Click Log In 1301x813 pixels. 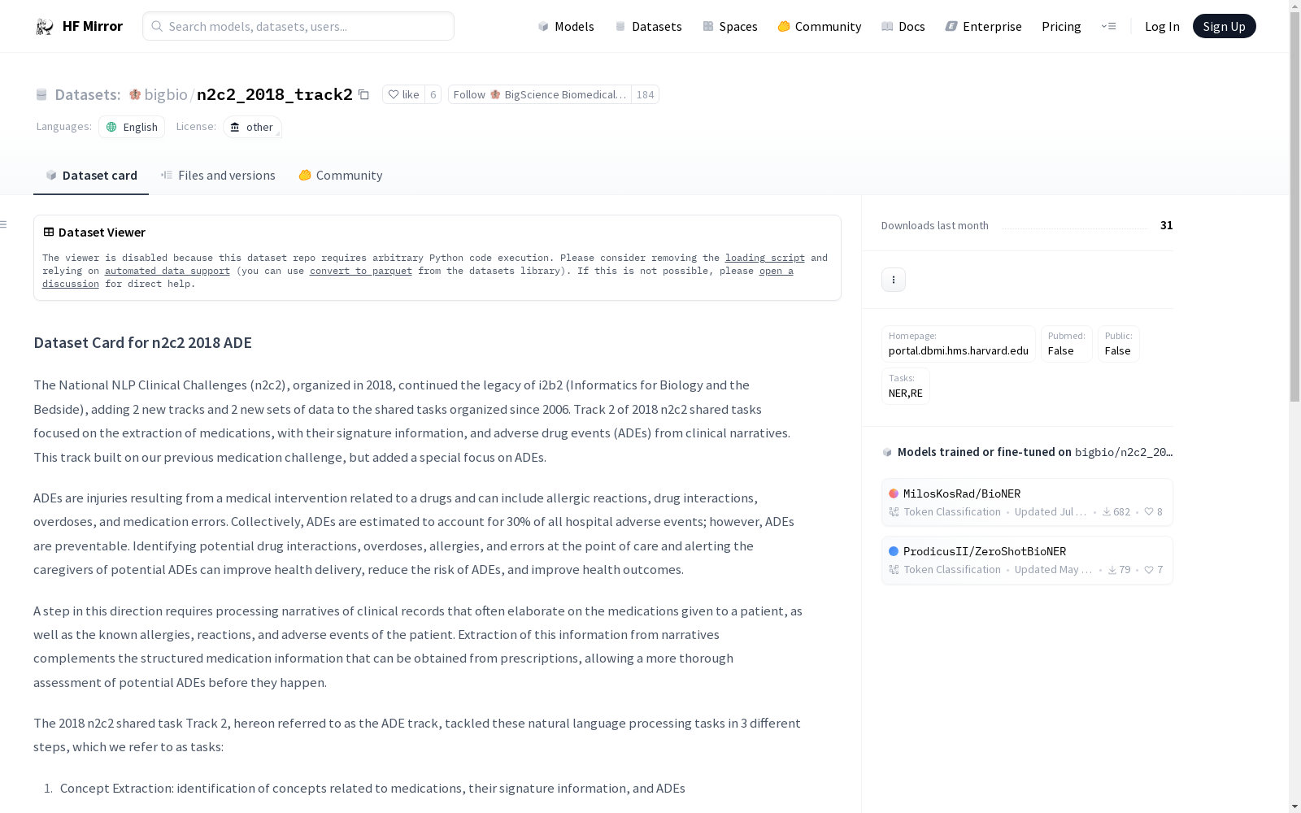(x=1162, y=26)
